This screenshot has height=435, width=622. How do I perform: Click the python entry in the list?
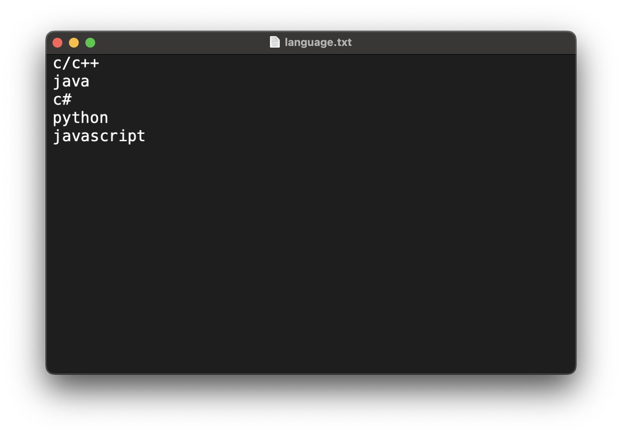(x=81, y=117)
